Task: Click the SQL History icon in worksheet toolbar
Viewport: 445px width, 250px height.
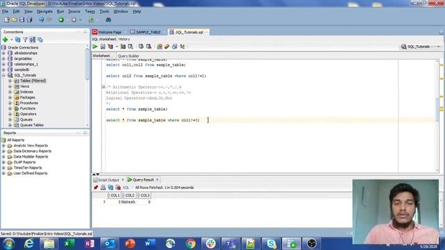Action: pyautogui.click(x=175, y=47)
